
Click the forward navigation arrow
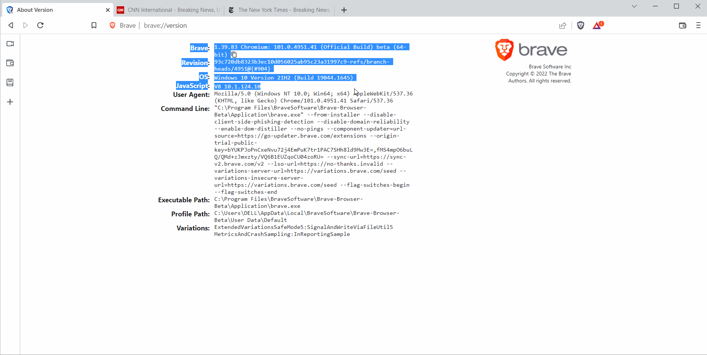26,25
